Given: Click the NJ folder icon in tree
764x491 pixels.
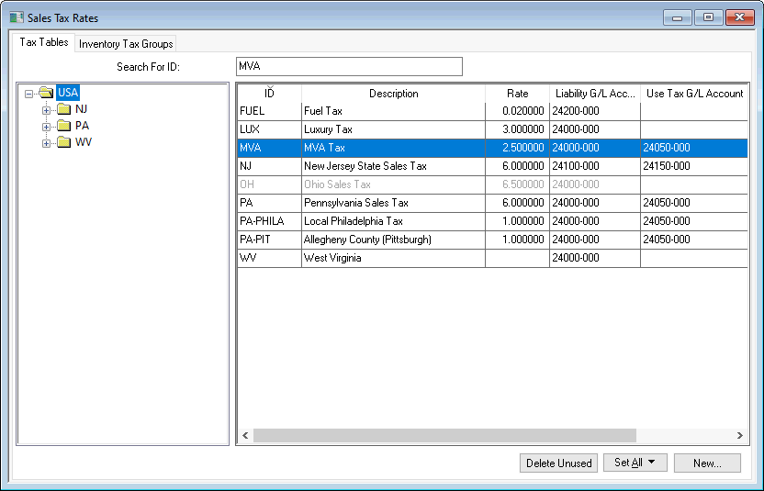Looking at the screenshot, I should 63,109.
